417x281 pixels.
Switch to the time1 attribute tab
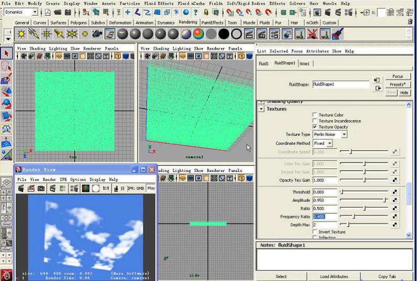(304, 63)
